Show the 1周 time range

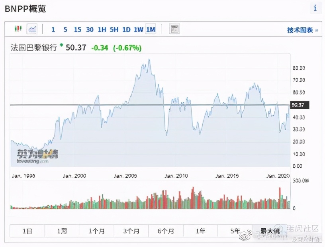pos(62,231)
